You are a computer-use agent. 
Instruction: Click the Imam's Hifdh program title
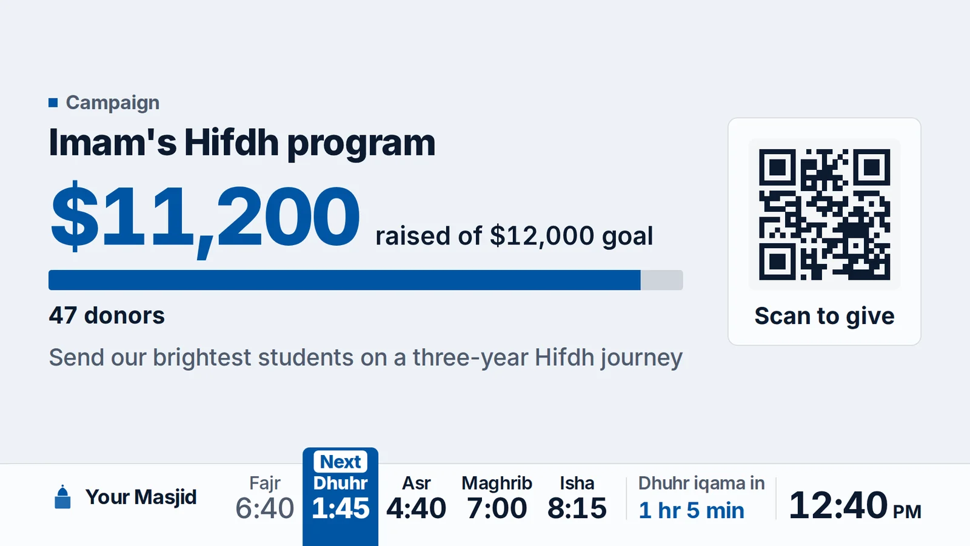(x=242, y=144)
